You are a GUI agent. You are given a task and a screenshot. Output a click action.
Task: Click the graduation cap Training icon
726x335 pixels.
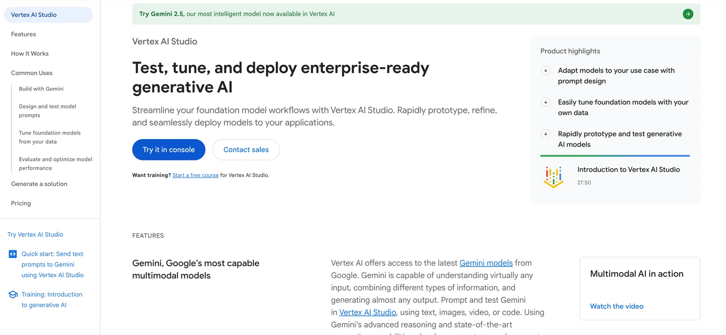(x=13, y=295)
